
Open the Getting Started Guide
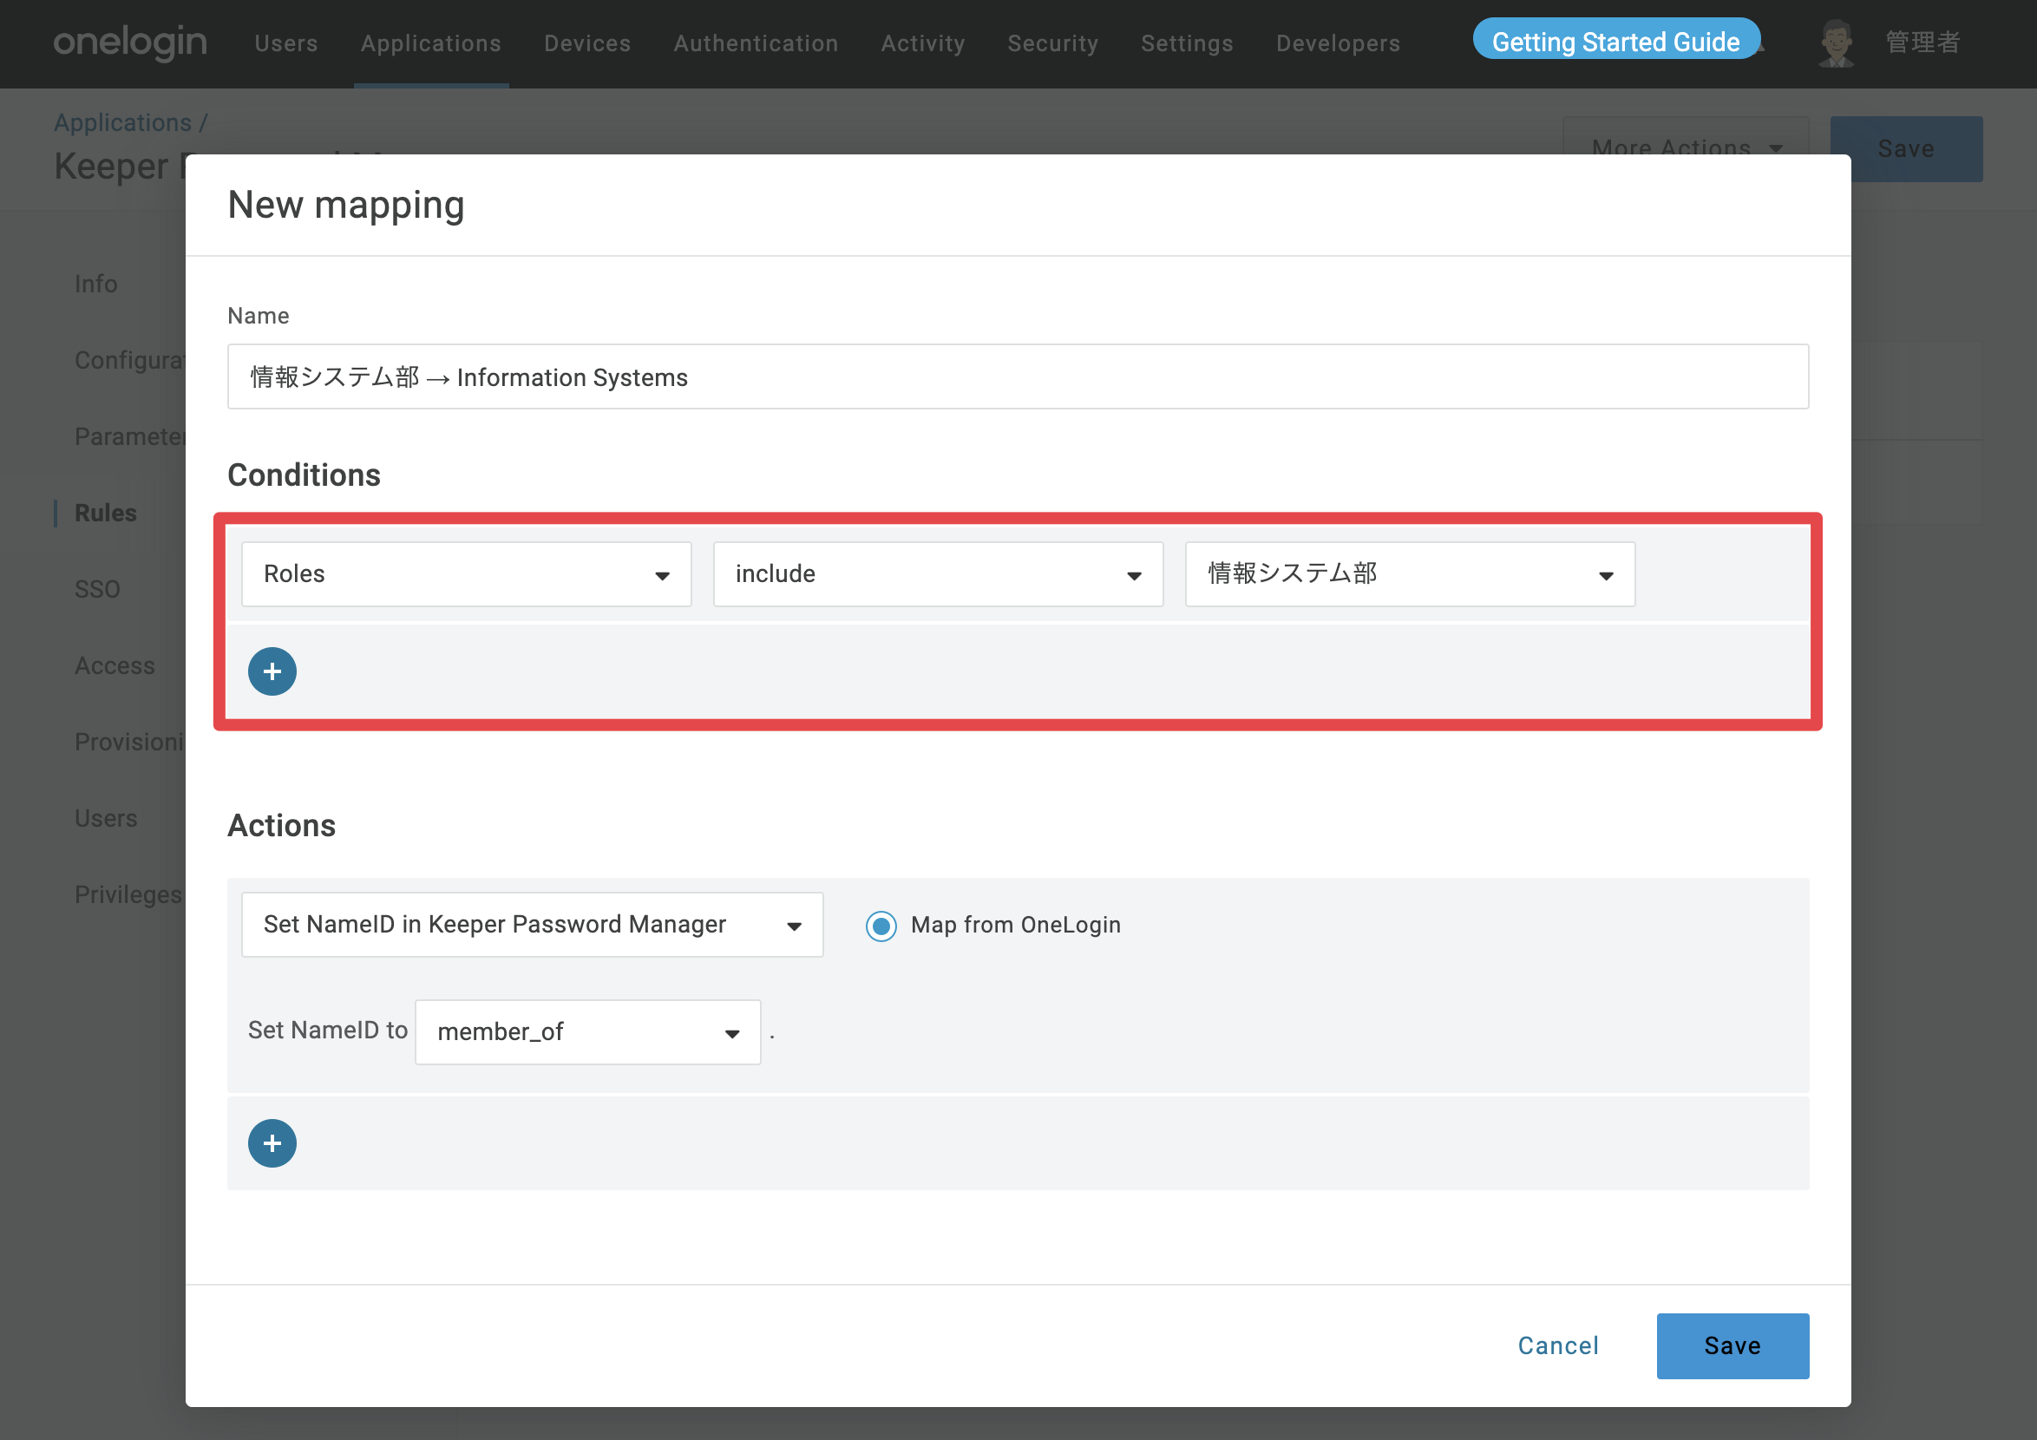[x=1616, y=41]
